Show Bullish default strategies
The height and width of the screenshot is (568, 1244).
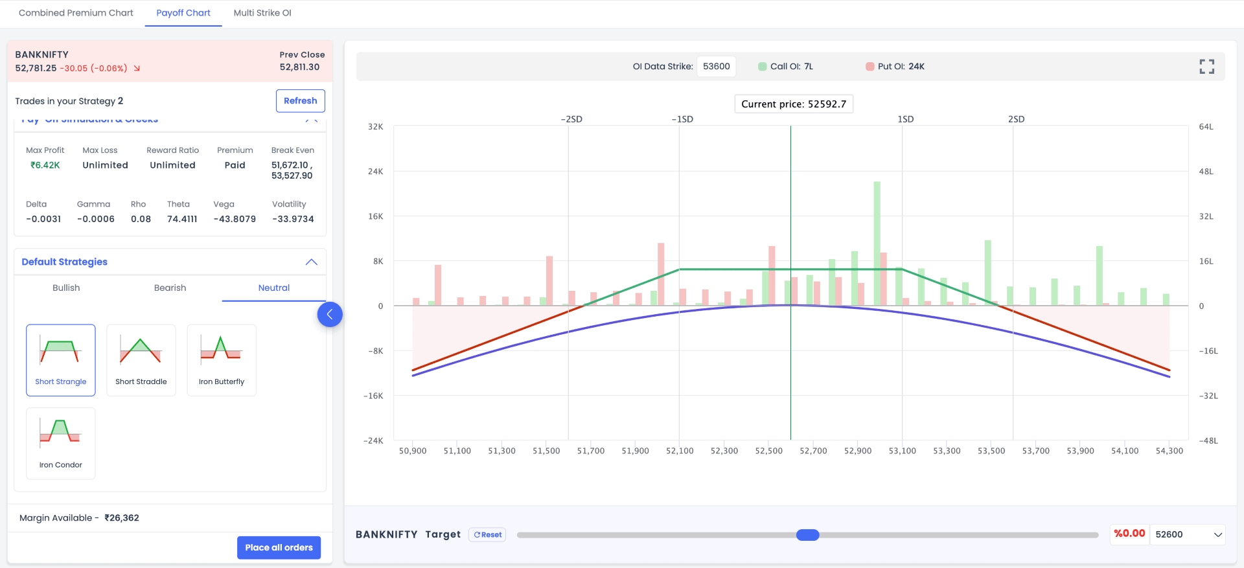coord(66,288)
